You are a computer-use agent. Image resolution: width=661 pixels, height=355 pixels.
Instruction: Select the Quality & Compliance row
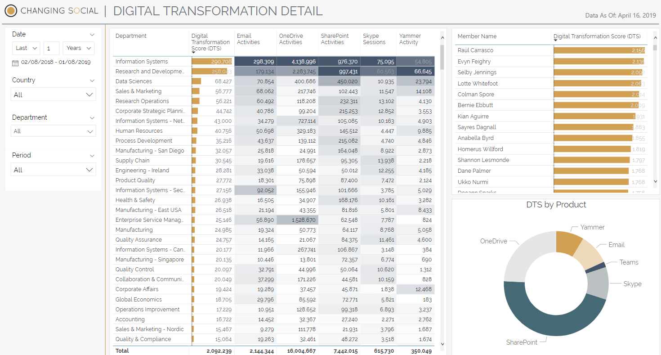point(274,339)
